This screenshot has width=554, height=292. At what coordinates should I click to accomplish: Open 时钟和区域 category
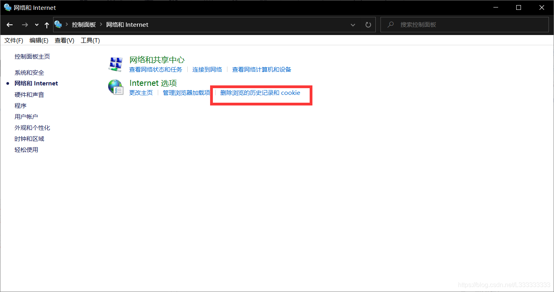click(30, 139)
